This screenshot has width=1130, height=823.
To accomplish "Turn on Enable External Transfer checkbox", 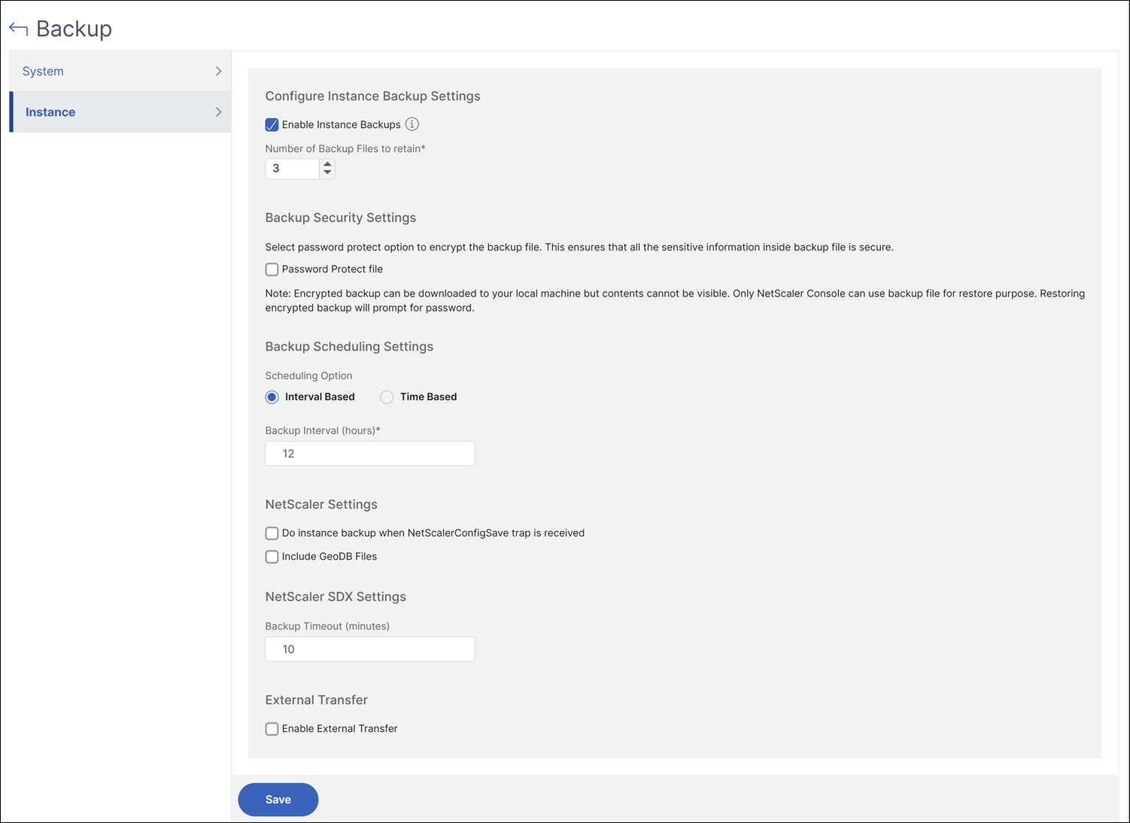I will click(272, 729).
